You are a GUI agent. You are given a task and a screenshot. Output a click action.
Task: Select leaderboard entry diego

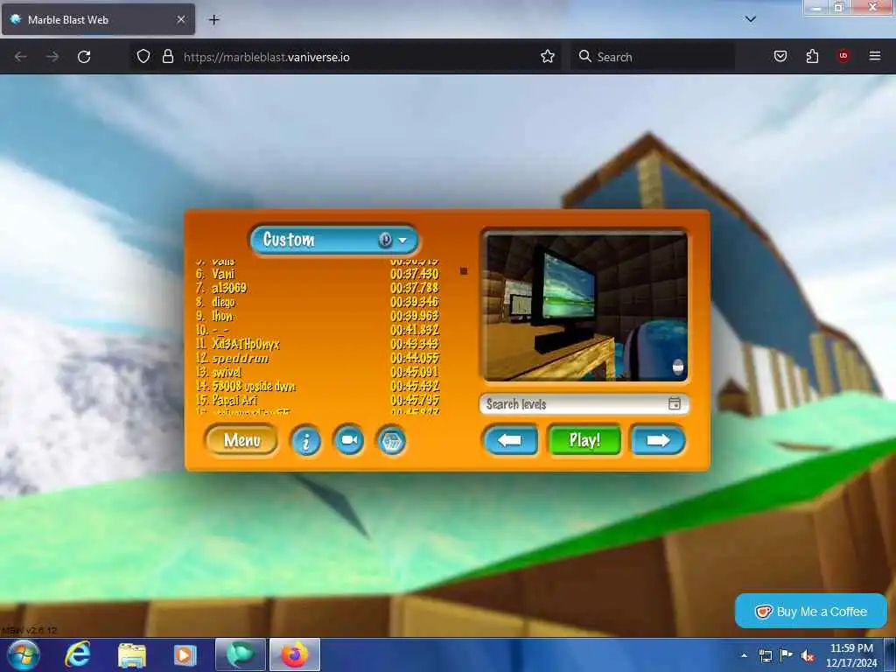tap(223, 302)
